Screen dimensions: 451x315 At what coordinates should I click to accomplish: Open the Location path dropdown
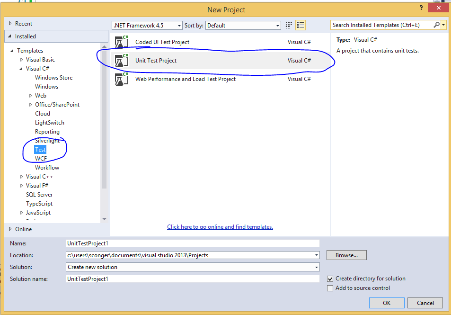[317, 255]
